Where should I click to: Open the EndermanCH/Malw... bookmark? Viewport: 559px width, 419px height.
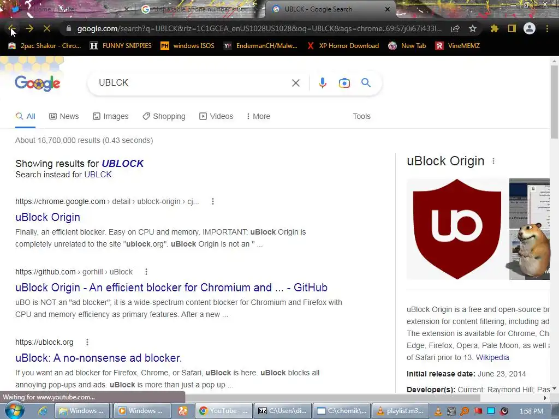[260, 46]
